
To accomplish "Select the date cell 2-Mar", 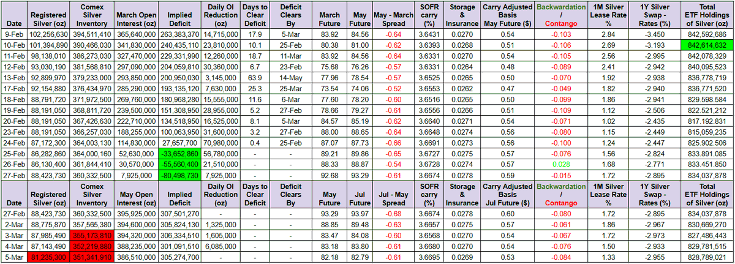I will click(13, 225).
